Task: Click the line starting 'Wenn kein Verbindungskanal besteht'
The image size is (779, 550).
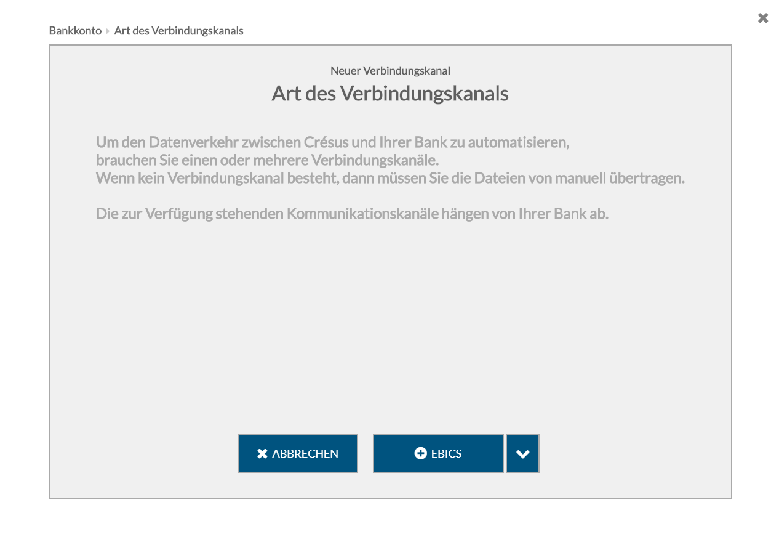Action: click(390, 178)
